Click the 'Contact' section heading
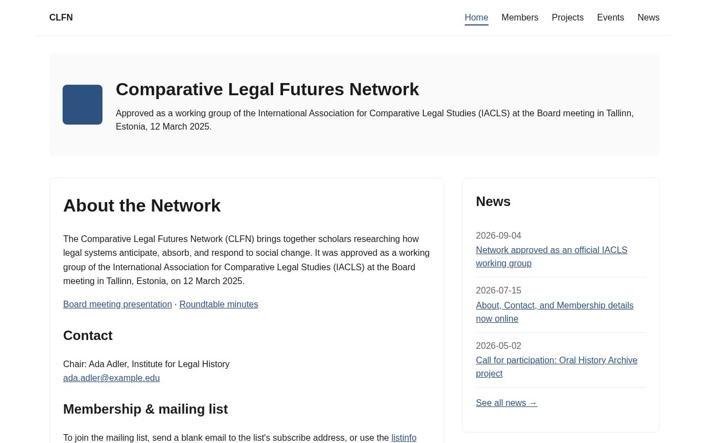The image size is (709, 443). (88, 336)
